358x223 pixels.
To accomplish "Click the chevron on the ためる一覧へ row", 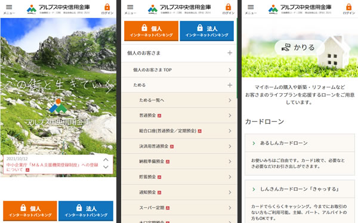I will (230, 100).
